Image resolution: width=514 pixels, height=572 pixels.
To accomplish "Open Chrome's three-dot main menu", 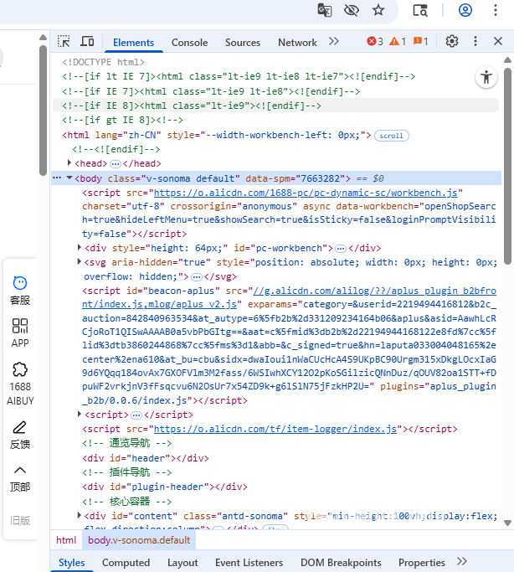I will pos(495,10).
